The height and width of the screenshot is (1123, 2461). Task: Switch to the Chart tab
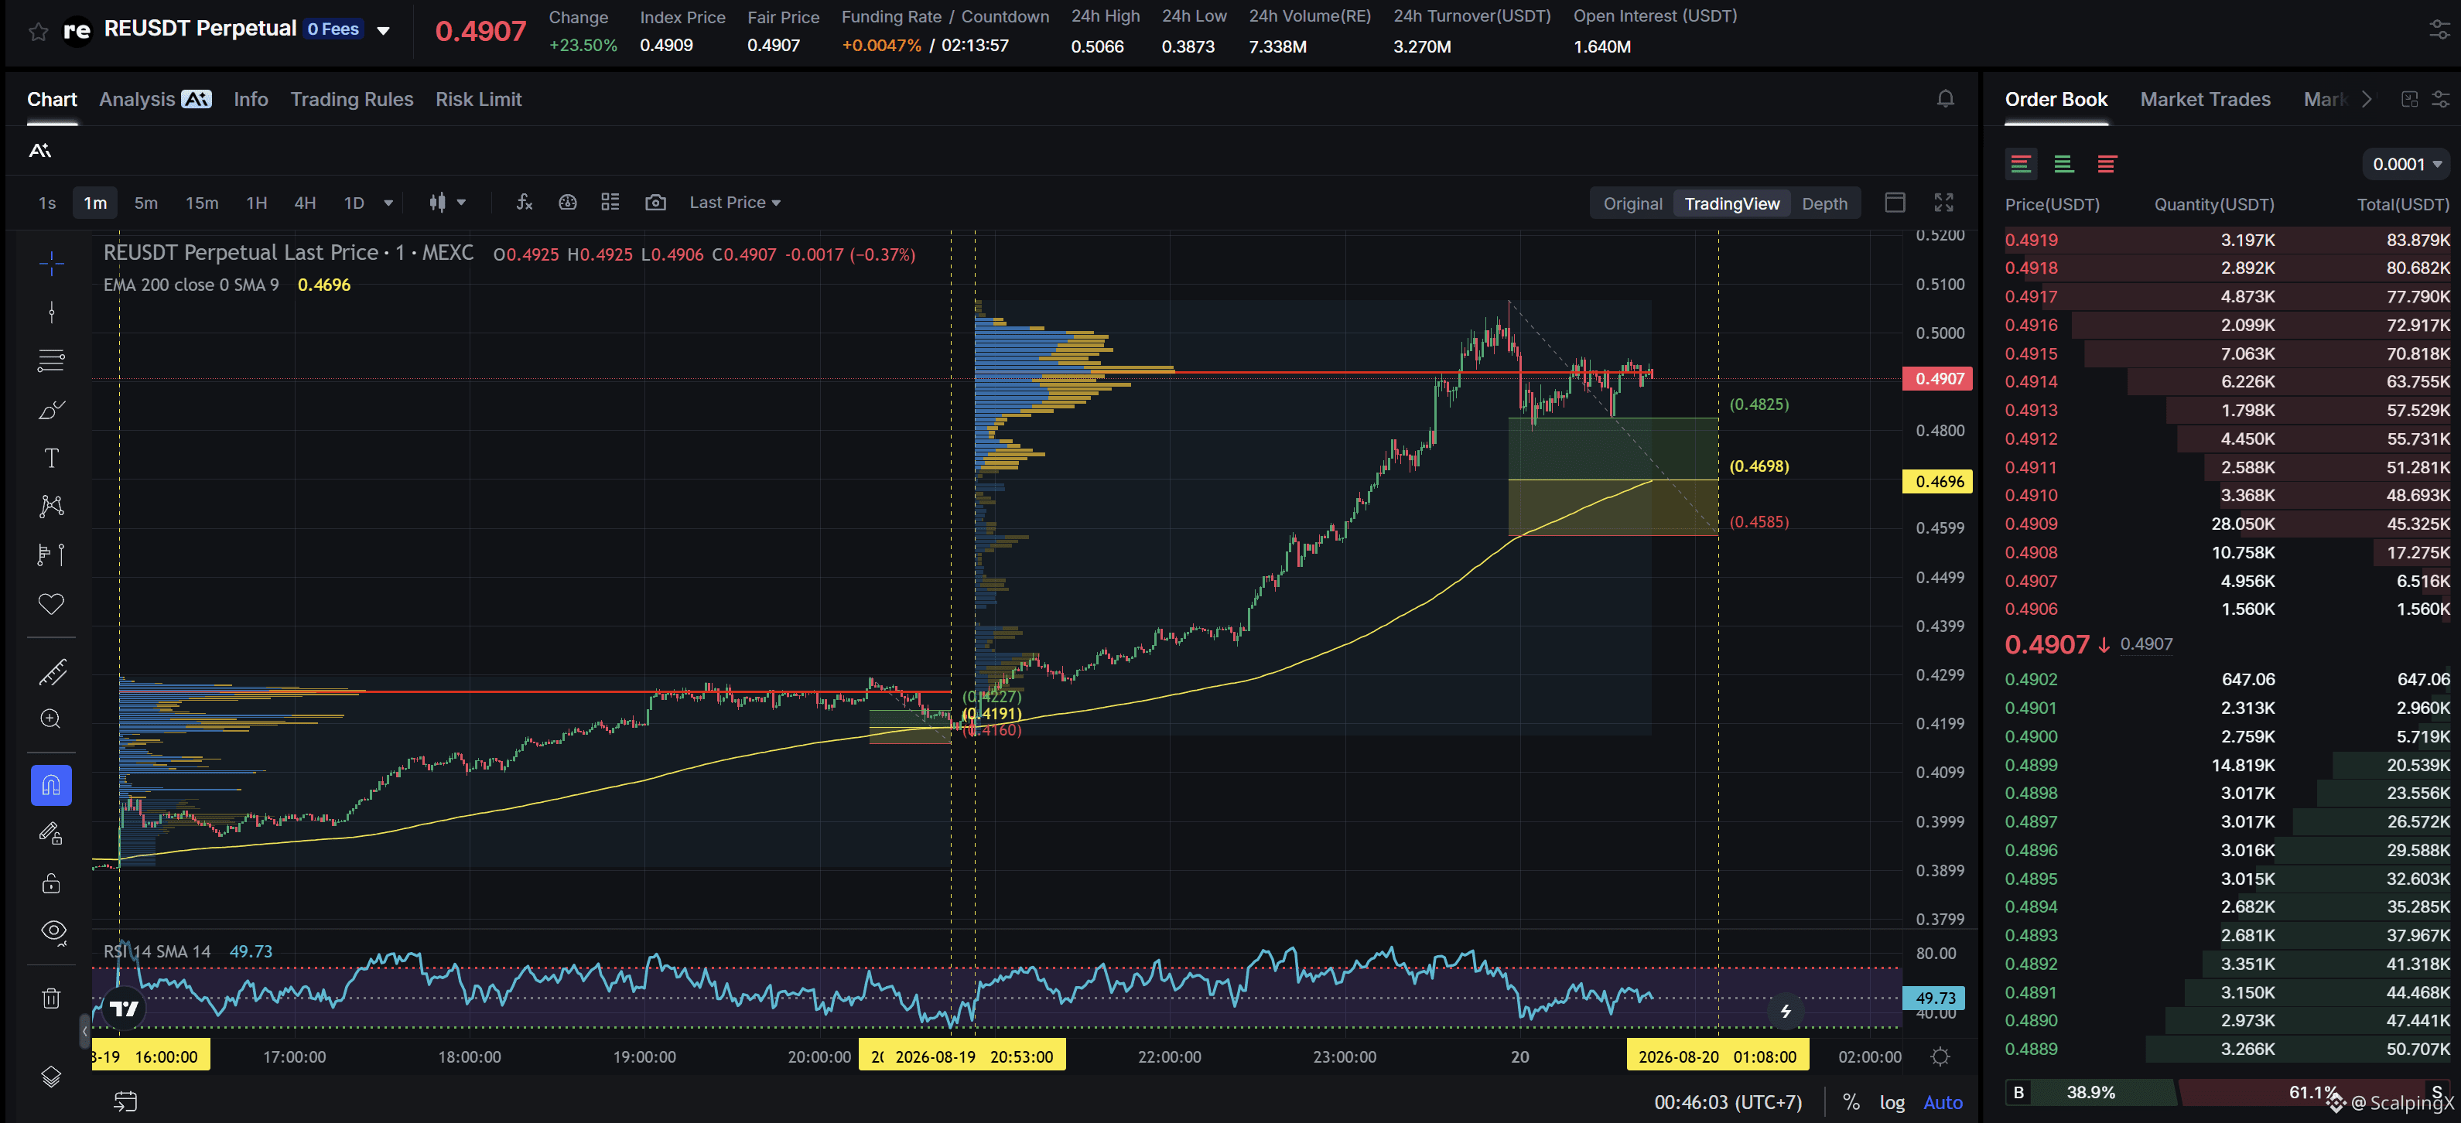tap(52, 99)
